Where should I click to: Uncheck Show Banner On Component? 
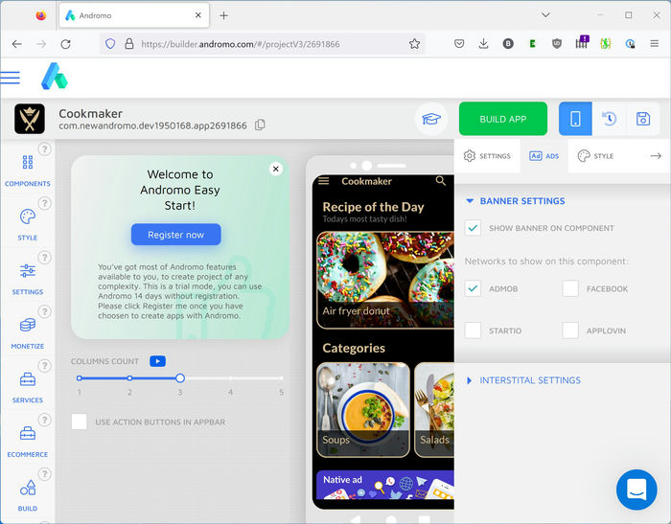473,228
